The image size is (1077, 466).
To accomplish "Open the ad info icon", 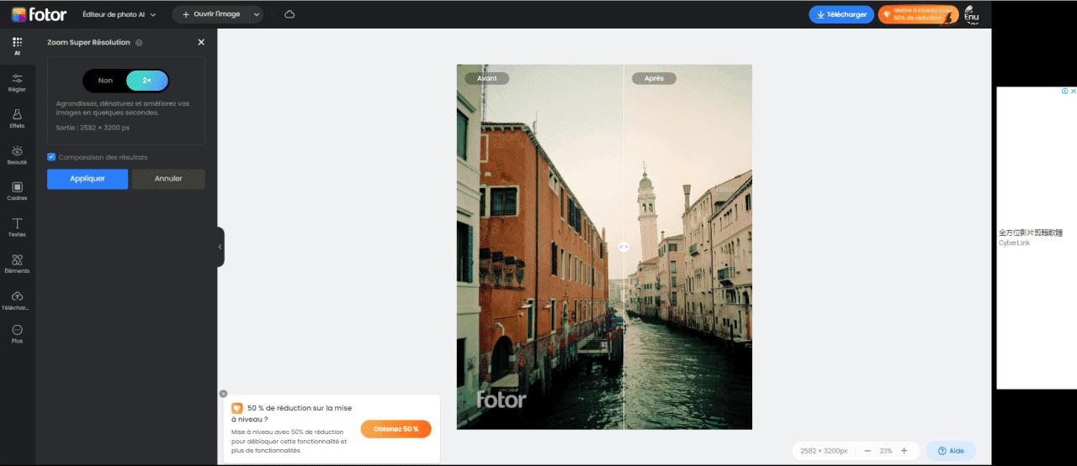I will tap(1065, 91).
